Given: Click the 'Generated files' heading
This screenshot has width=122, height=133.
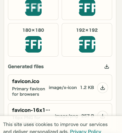Looking at the screenshot, I should click(26, 66).
